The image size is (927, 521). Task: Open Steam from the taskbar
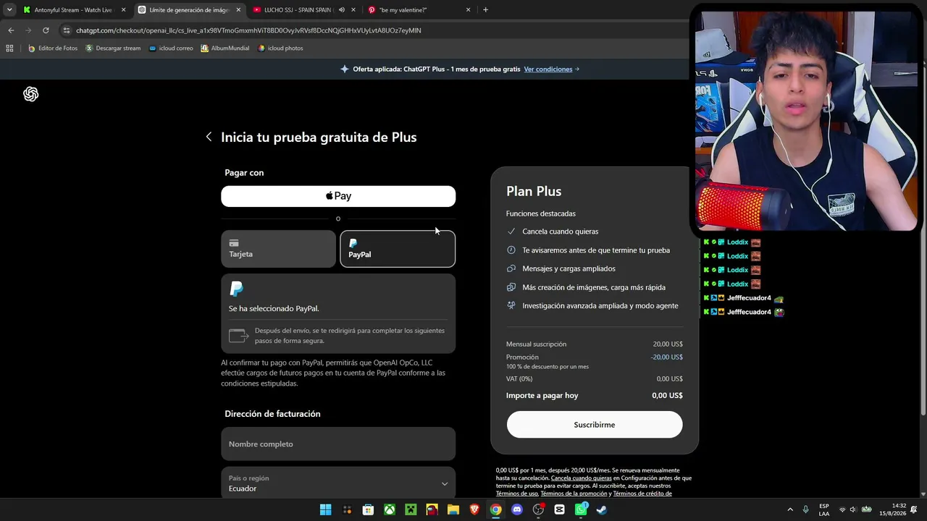coord(602,509)
